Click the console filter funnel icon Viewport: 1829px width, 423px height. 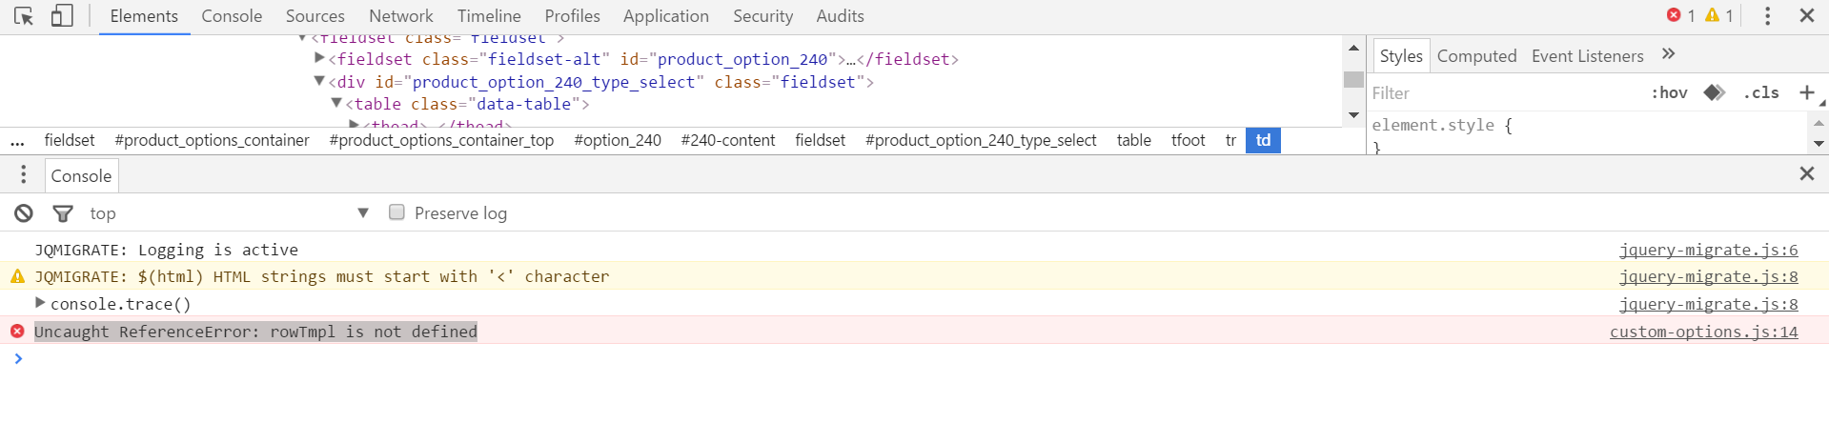(x=63, y=213)
